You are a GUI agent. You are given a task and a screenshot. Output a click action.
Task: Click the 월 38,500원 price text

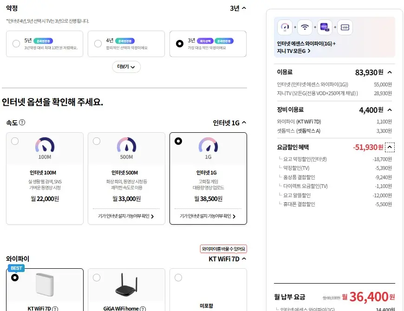(208, 199)
